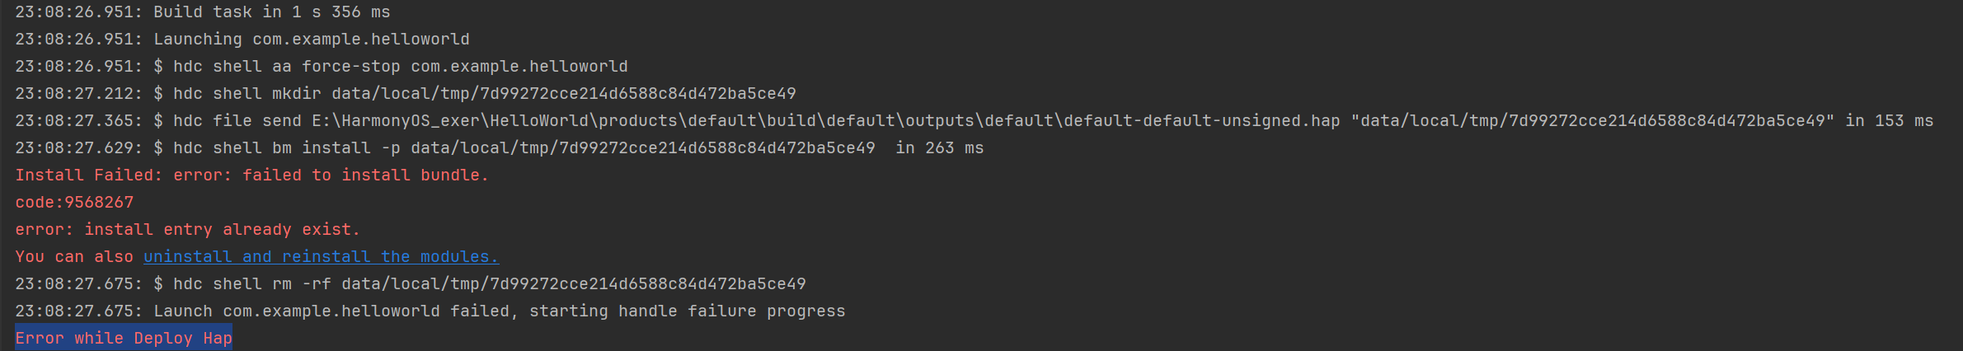The height and width of the screenshot is (351, 1963).
Task: Click the install entry already exist message
Action: (187, 229)
